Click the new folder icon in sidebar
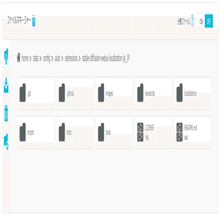Image resolution: width=220 pixels, height=220 pixels. tap(6, 142)
